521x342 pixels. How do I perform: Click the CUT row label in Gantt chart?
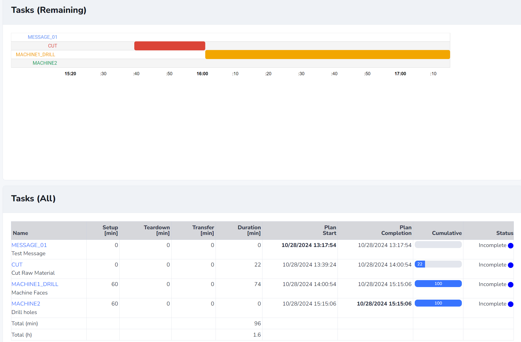52,46
